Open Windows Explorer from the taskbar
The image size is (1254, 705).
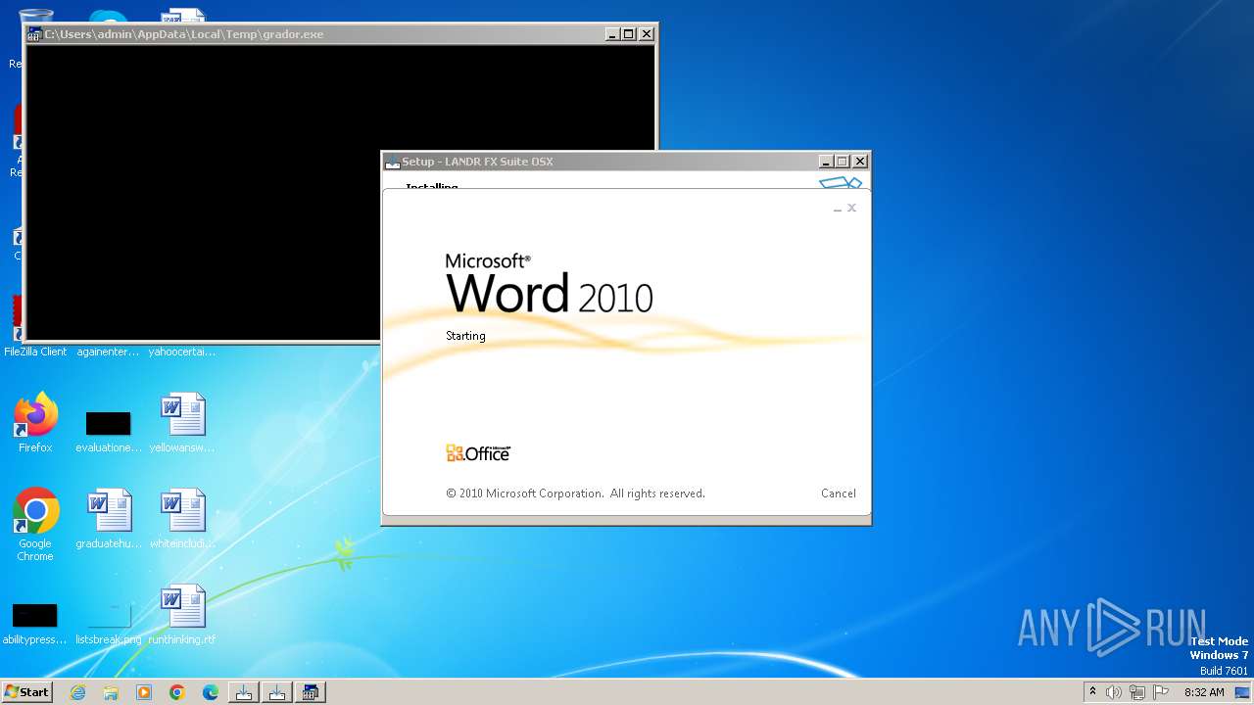[x=111, y=692]
